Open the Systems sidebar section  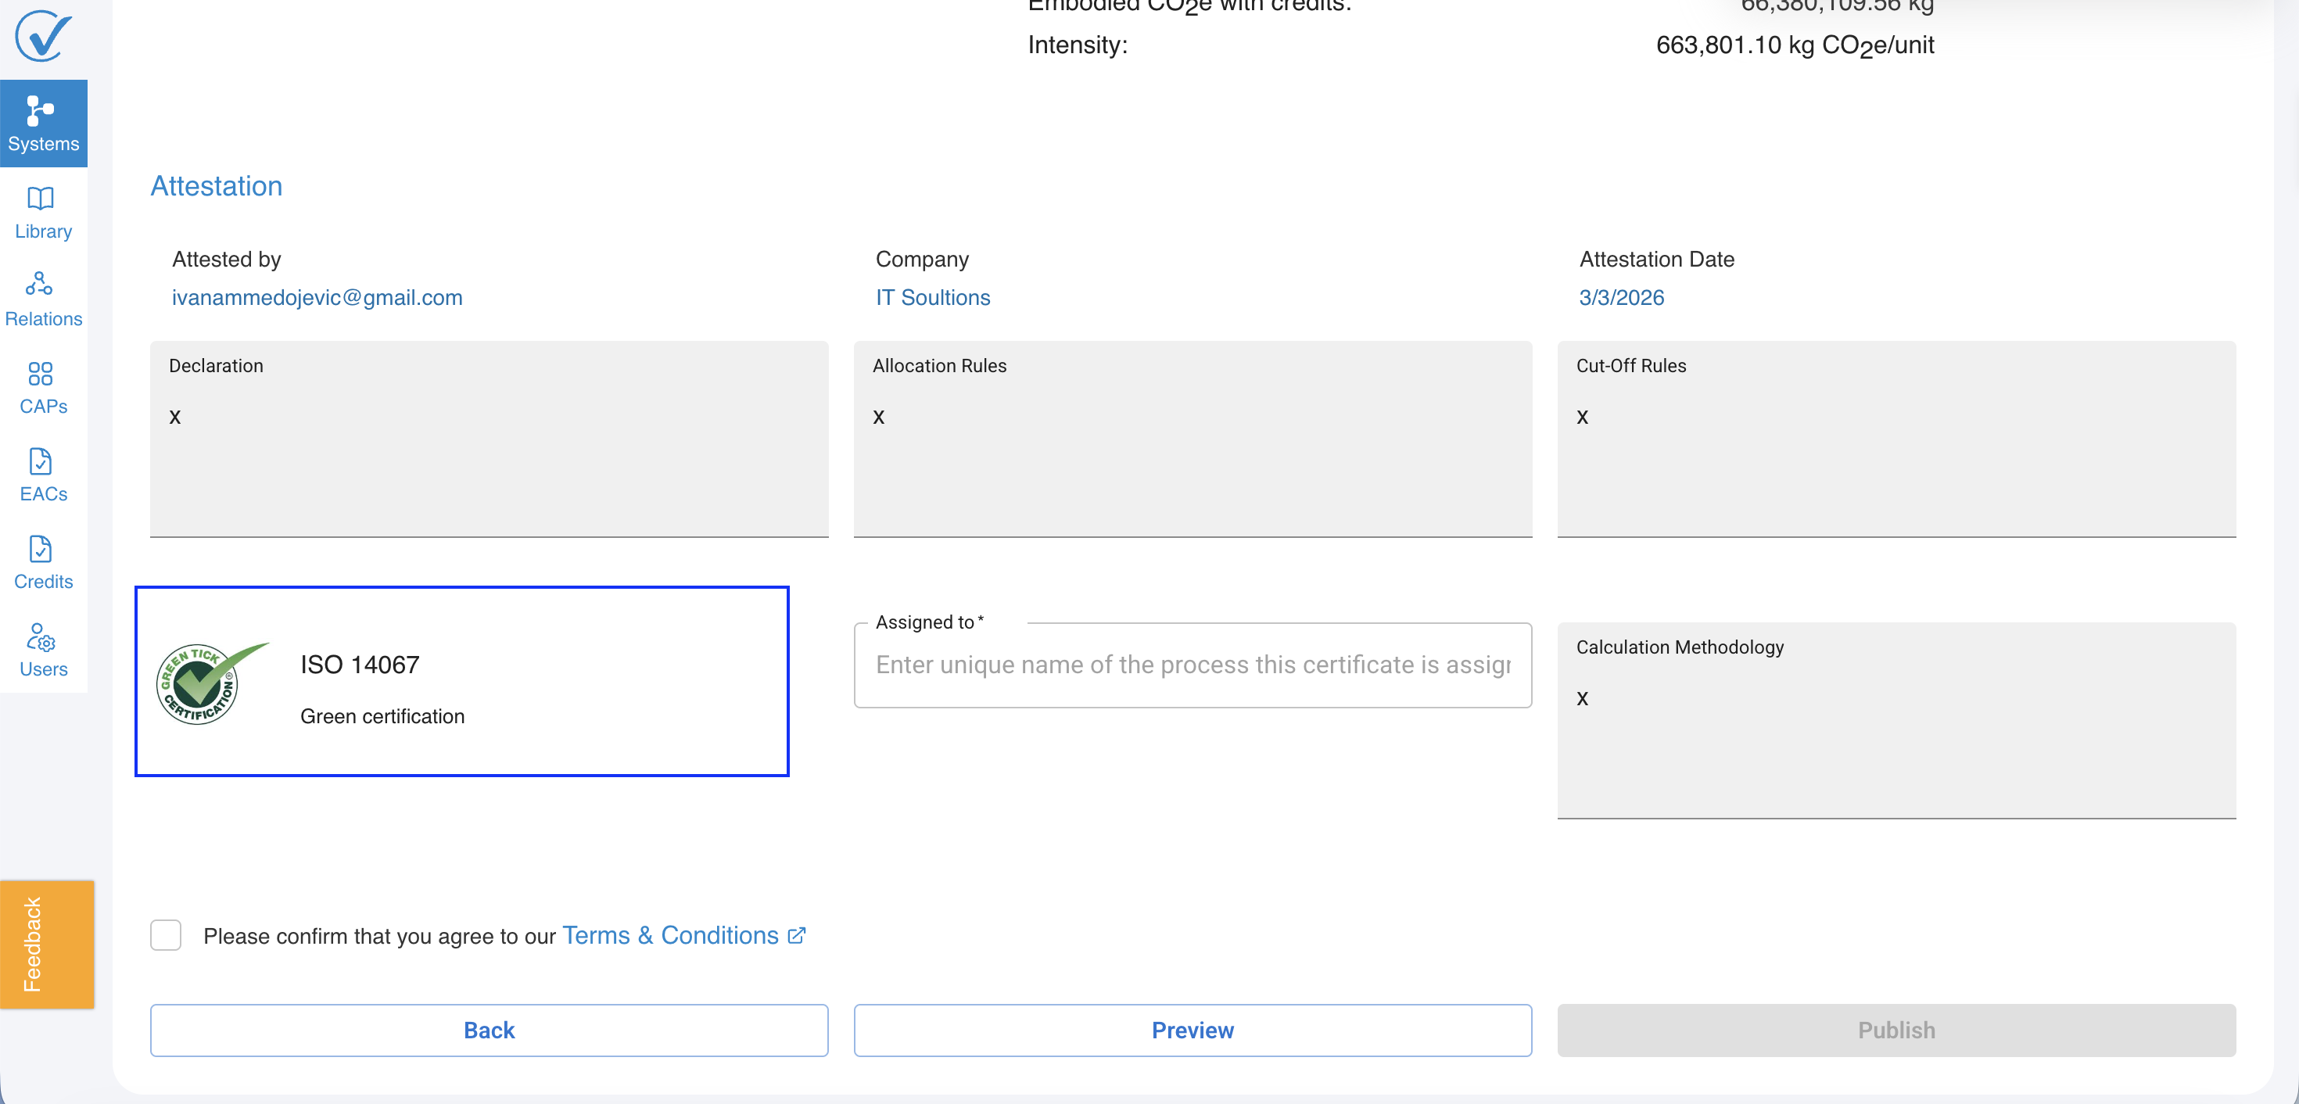pos(43,124)
